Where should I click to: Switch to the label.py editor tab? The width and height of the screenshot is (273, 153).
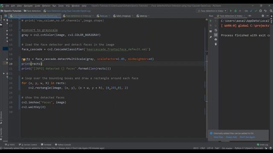coord(143,16)
